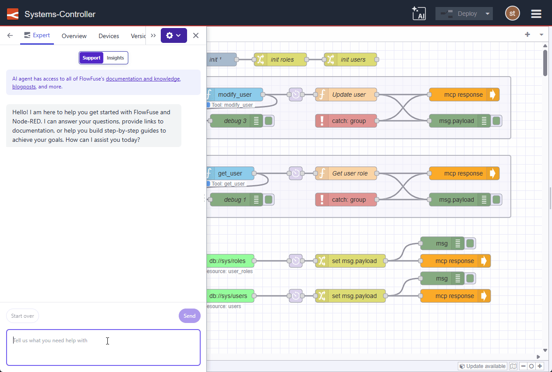Open the Deploy dropdown arrow

tap(486, 13)
